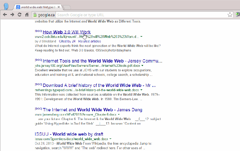Click the 'Excellent website that we use at JCHS' snippet
Screen dimensions: 240x151
[x=93, y=72]
